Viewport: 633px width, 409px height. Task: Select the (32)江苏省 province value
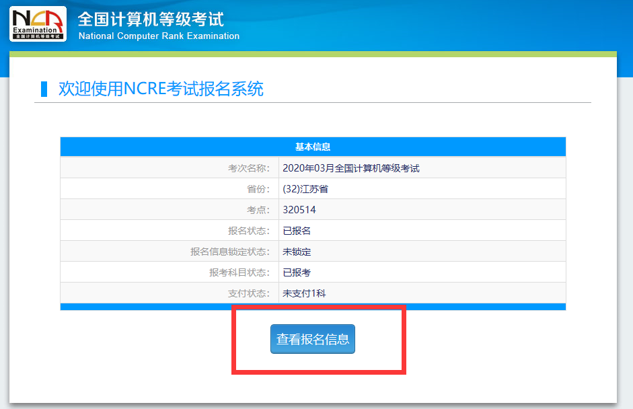[305, 189]
